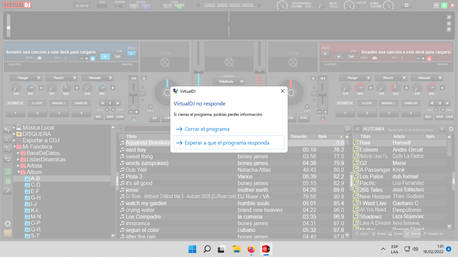Switch to the Remixes tab
The image size is (458, 257).
(379, 234)
